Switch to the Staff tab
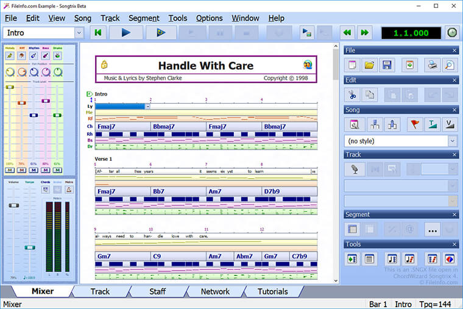This screenshot has height=309, width=463. [157, 291]
